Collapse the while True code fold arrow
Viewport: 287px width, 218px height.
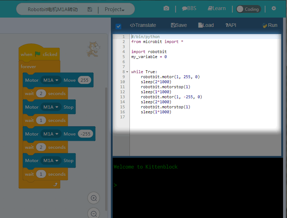coord(127,72)
